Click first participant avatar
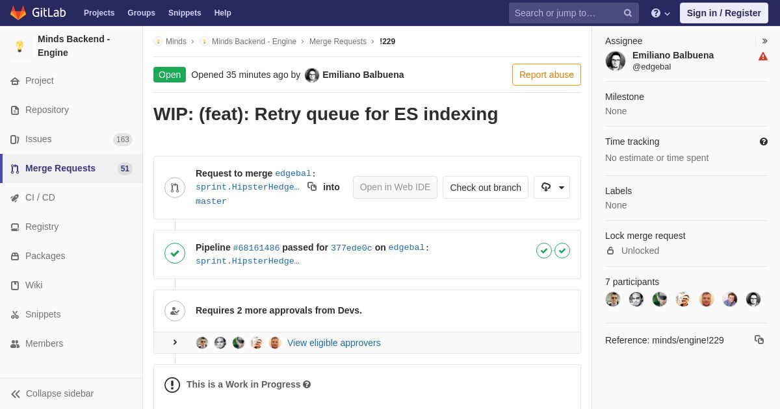The image size is (780, 409). (613, 299)
